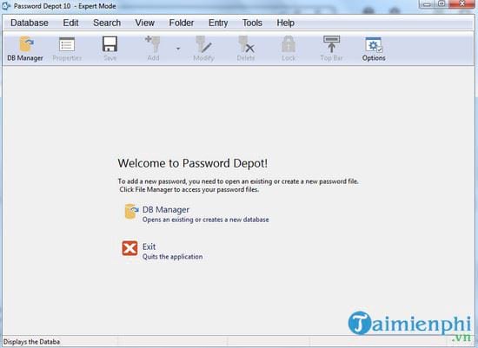Viewport: 478px width, 348px height.
Task: Open Options from the toolbar
Action: point(374,49)
